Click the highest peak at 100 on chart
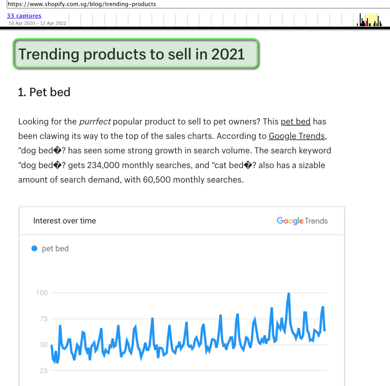Viewport: 390px width, 386px height. [288, 294]
